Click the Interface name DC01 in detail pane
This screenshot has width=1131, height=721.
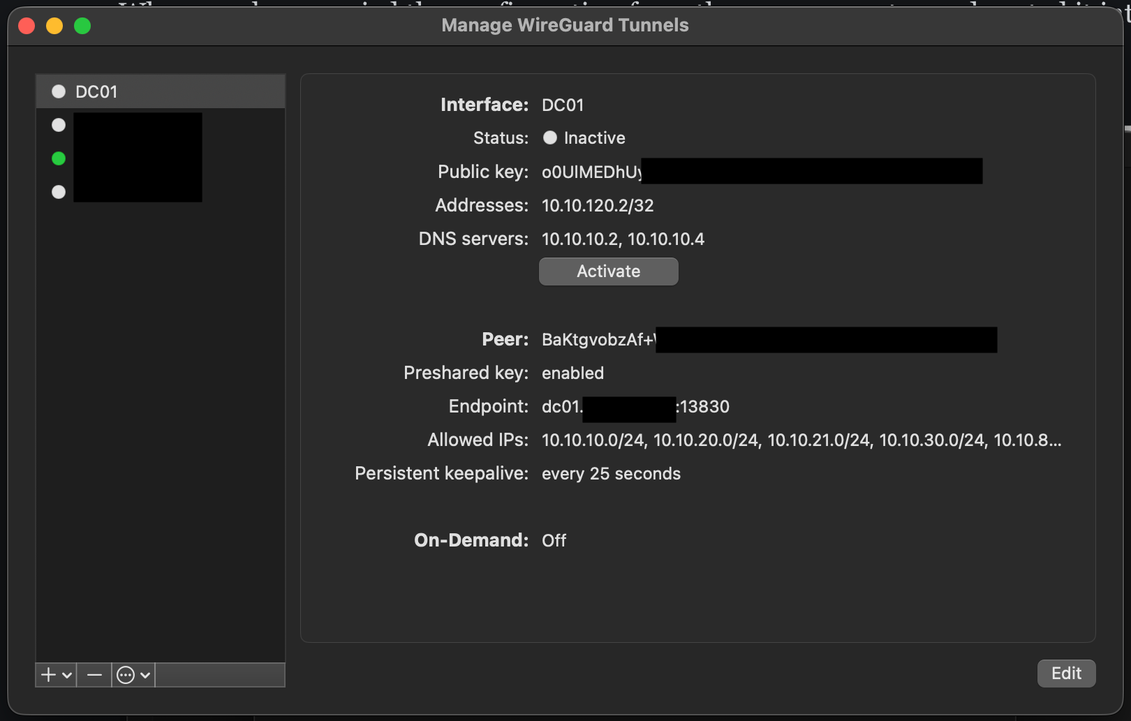[563, 105]
